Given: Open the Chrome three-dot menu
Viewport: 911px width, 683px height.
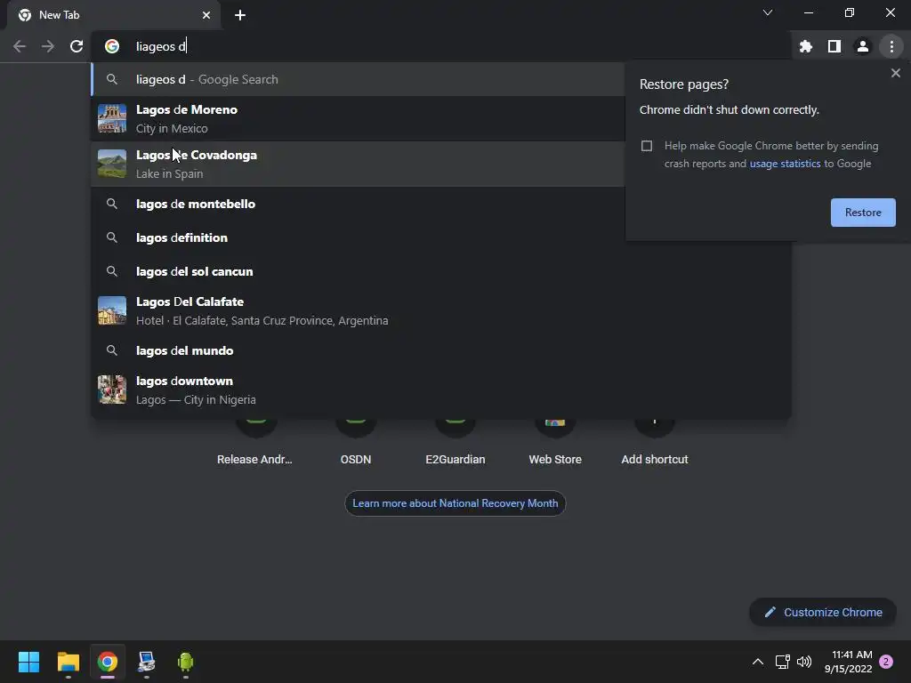Looking at the screenshot, I should (x=891, y=46).
